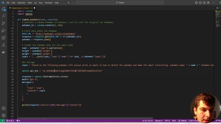Click the webcam overlay thumbnail

[205, 108]
